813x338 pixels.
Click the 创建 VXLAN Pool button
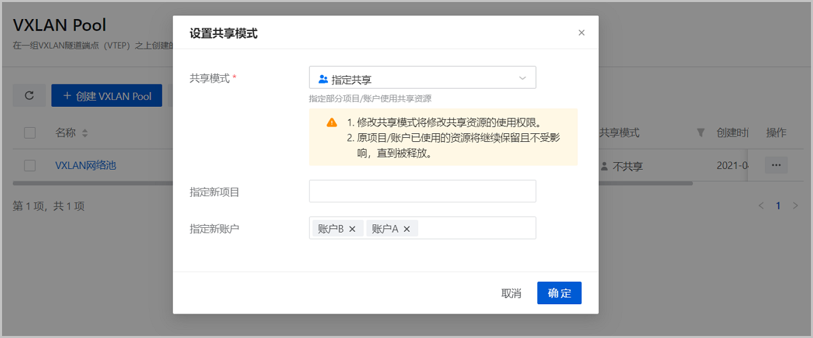[107, 96]
